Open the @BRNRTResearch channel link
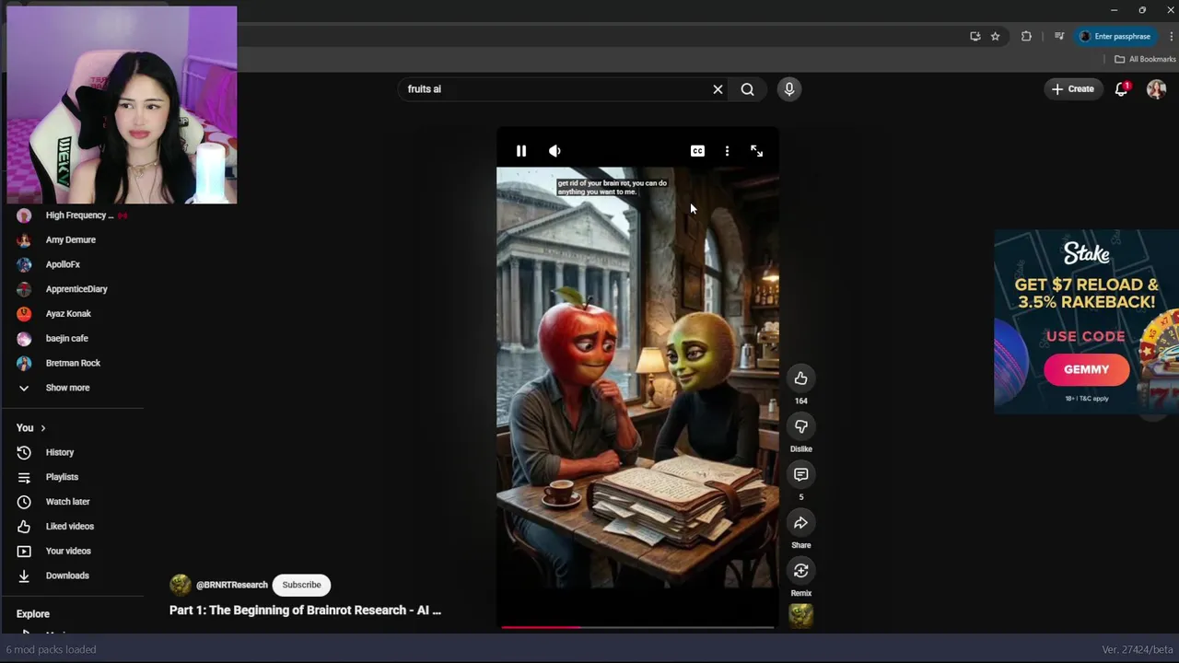Viewport: 1179px width, 663px height. [x=231, y=585]
